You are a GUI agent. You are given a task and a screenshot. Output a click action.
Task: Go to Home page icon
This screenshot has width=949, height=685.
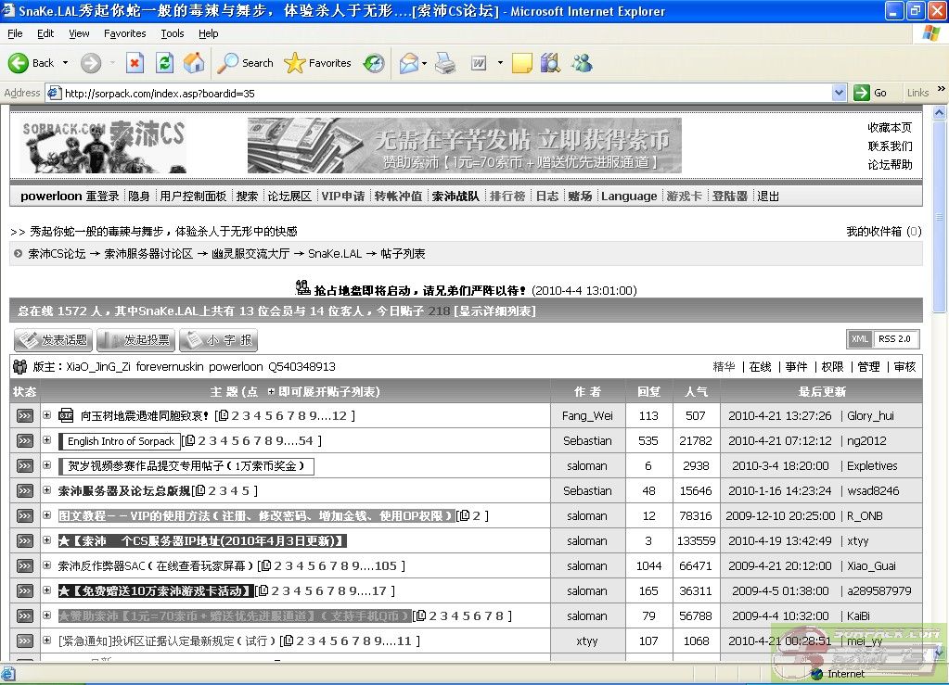pos(194,63)
